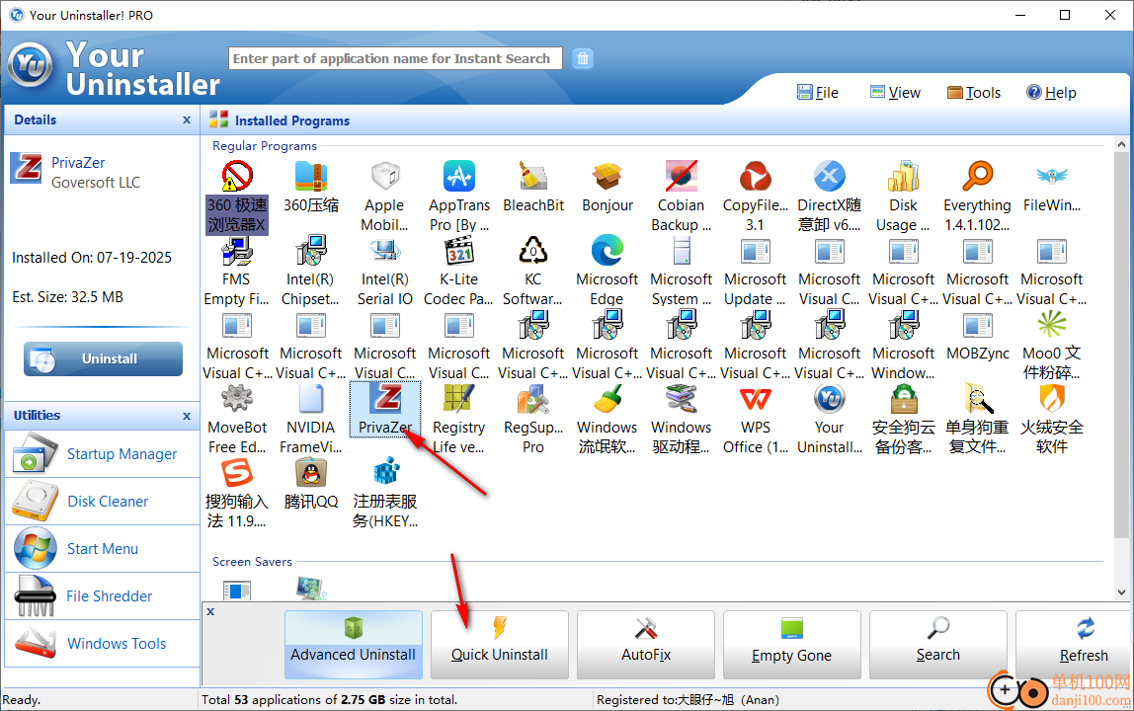The height and width of the screenshot is (711, 1134).
Task: Open Disk Cleaner utility
Action: click(102, 502)
